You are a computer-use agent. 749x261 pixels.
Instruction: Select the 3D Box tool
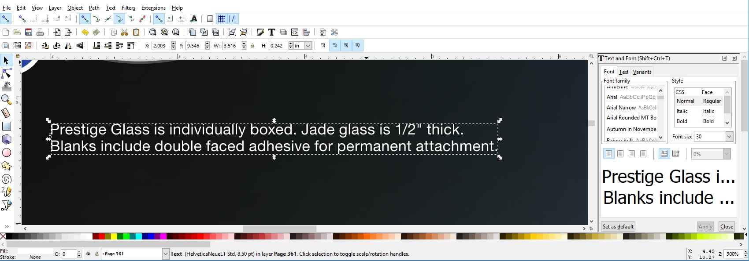click(x=6, y=139)
